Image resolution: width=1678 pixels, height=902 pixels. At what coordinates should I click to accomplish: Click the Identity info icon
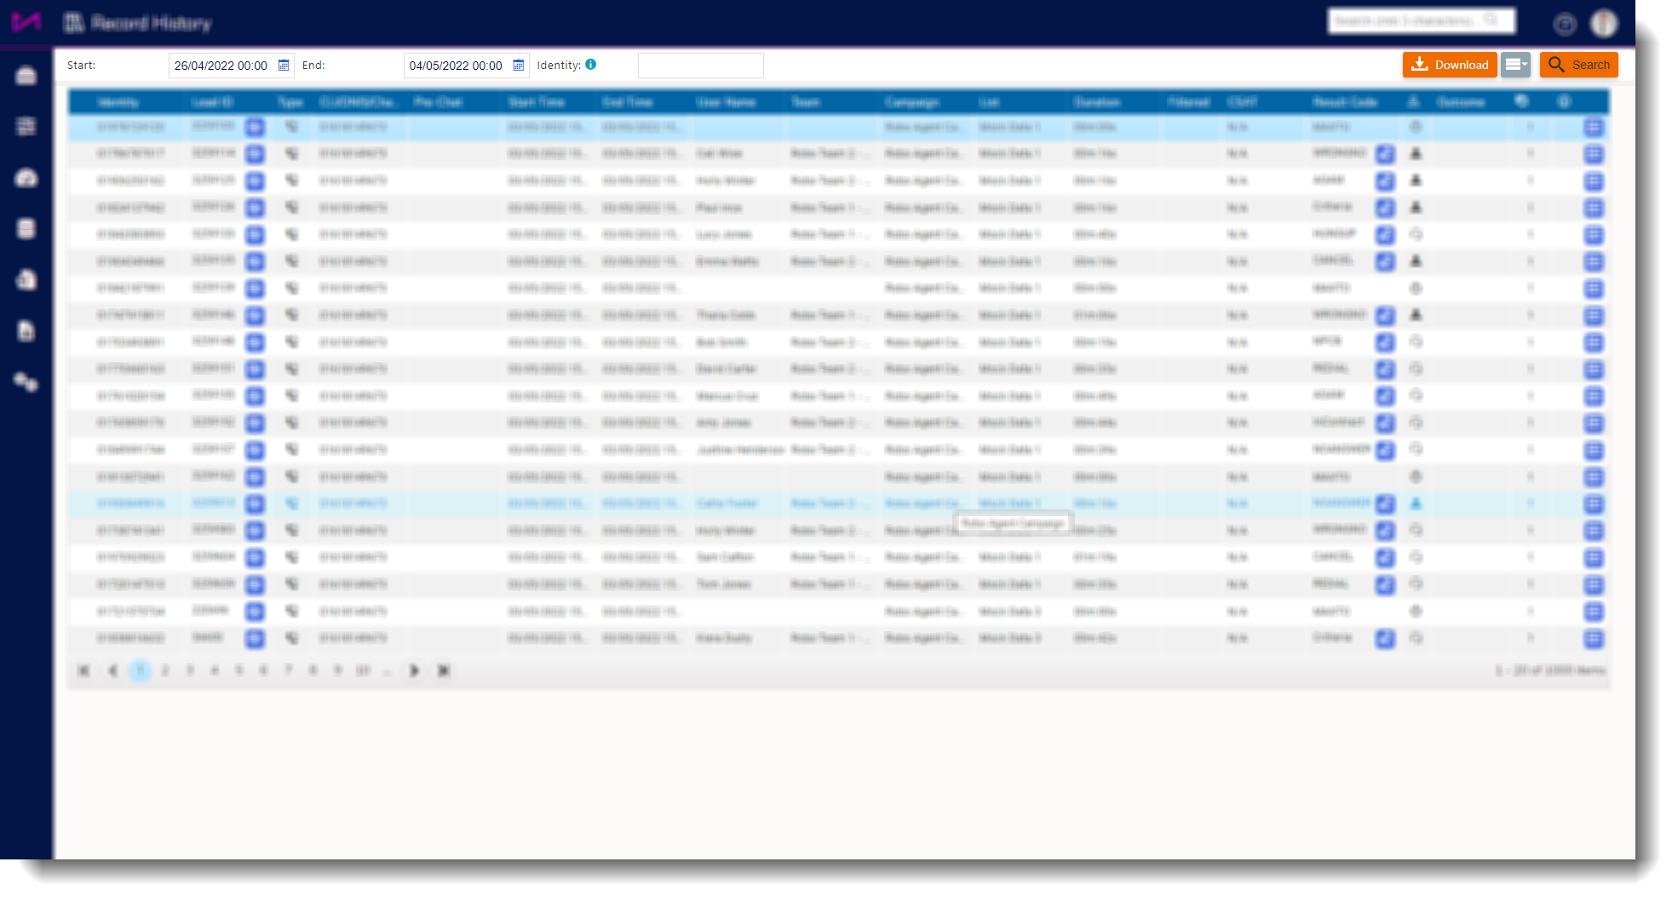click(591, 65)
